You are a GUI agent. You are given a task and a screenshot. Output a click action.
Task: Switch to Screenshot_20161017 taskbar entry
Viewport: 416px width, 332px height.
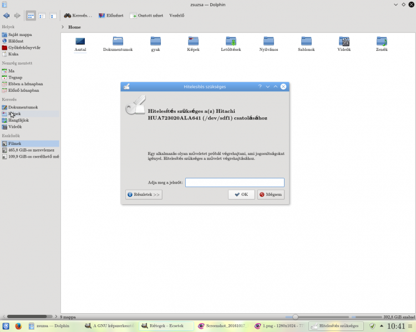coord(223,326)
